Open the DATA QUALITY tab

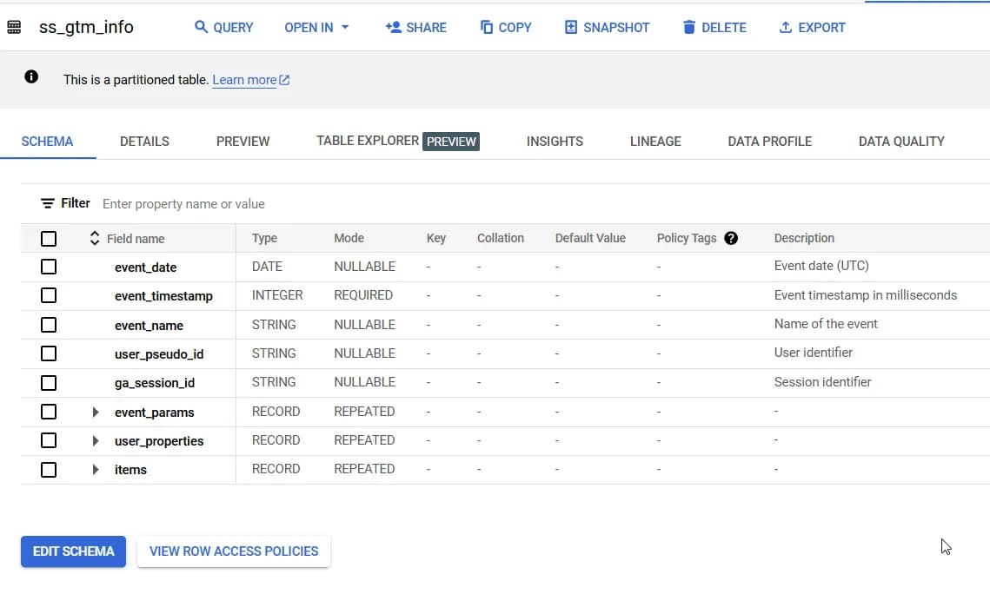click(x=901, y=142)
